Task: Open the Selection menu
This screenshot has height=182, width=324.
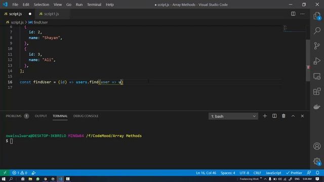Action: 42,5
